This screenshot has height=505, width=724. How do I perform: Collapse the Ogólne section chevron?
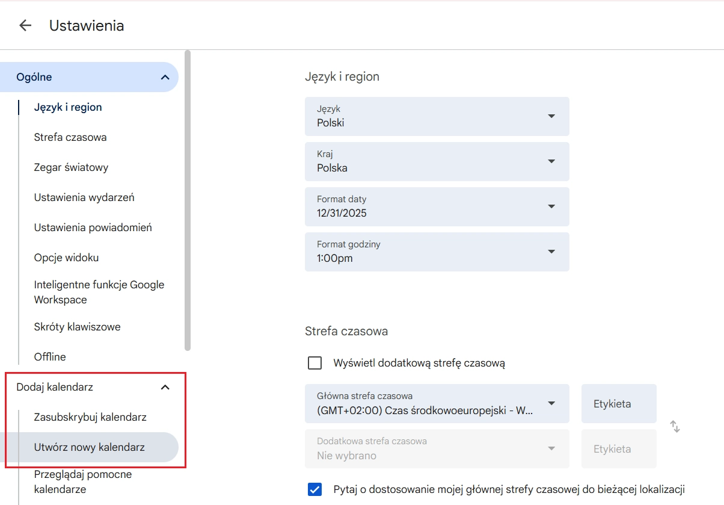click(165, 77)
